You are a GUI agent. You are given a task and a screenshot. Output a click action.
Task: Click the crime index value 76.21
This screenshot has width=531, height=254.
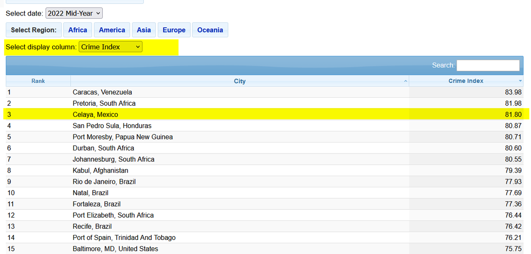pyautogui.click(x=513, y=238)
